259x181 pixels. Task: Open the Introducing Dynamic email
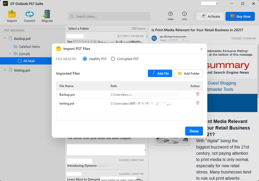pyautogui.click(x=105, y=163)
